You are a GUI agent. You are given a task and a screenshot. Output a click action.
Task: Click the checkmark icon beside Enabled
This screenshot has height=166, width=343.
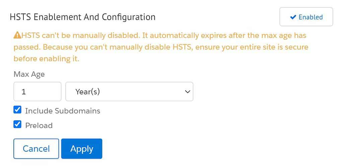(x=293, y=17)
